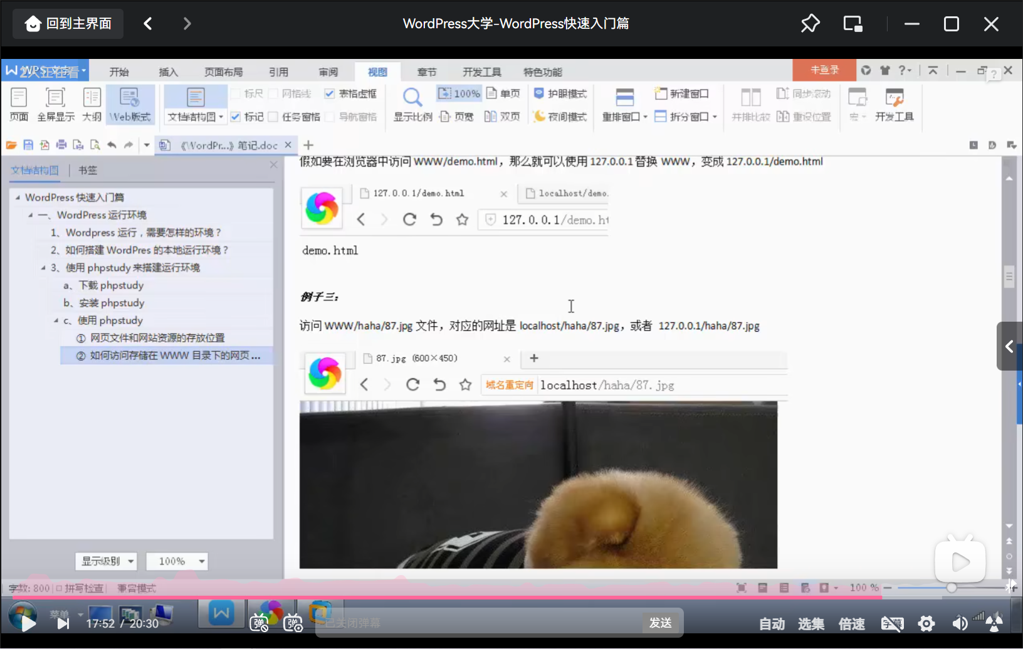1023x649 pixels.
Task: Open the 引用 ribbon tab
Action: 278,71
